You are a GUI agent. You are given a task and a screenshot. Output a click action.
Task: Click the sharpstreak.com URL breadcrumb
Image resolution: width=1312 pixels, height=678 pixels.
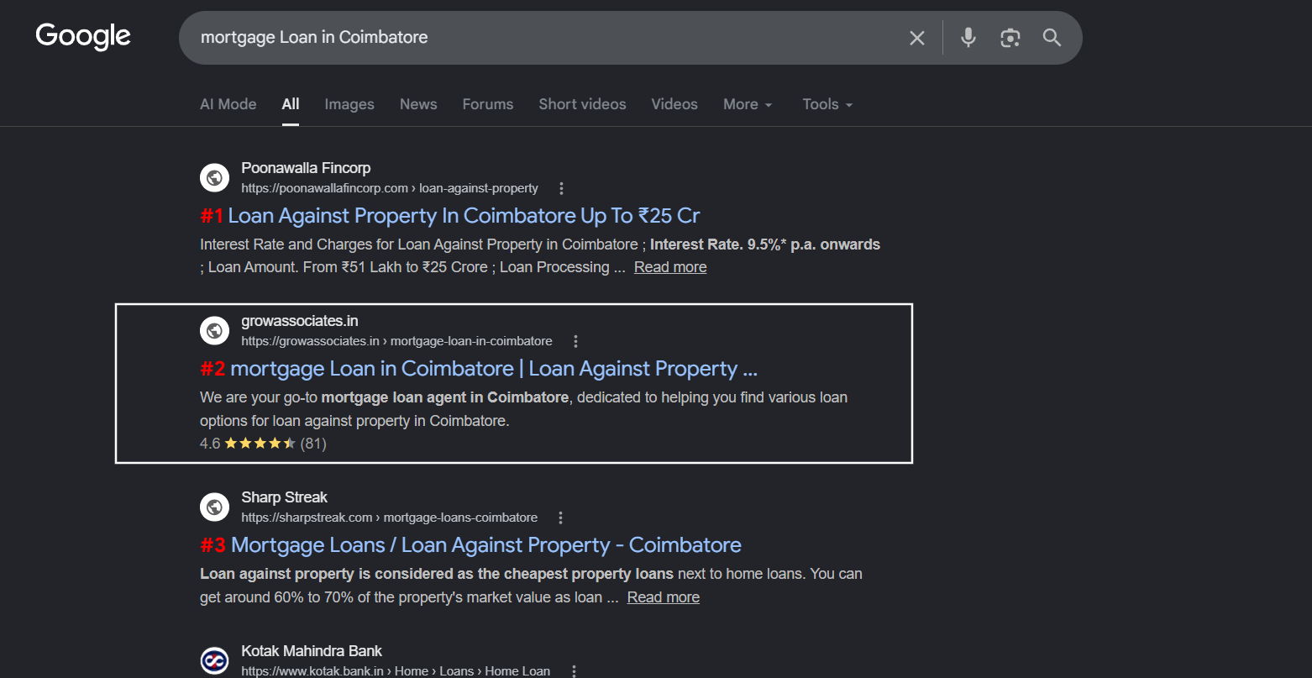[x=389, y=518]
